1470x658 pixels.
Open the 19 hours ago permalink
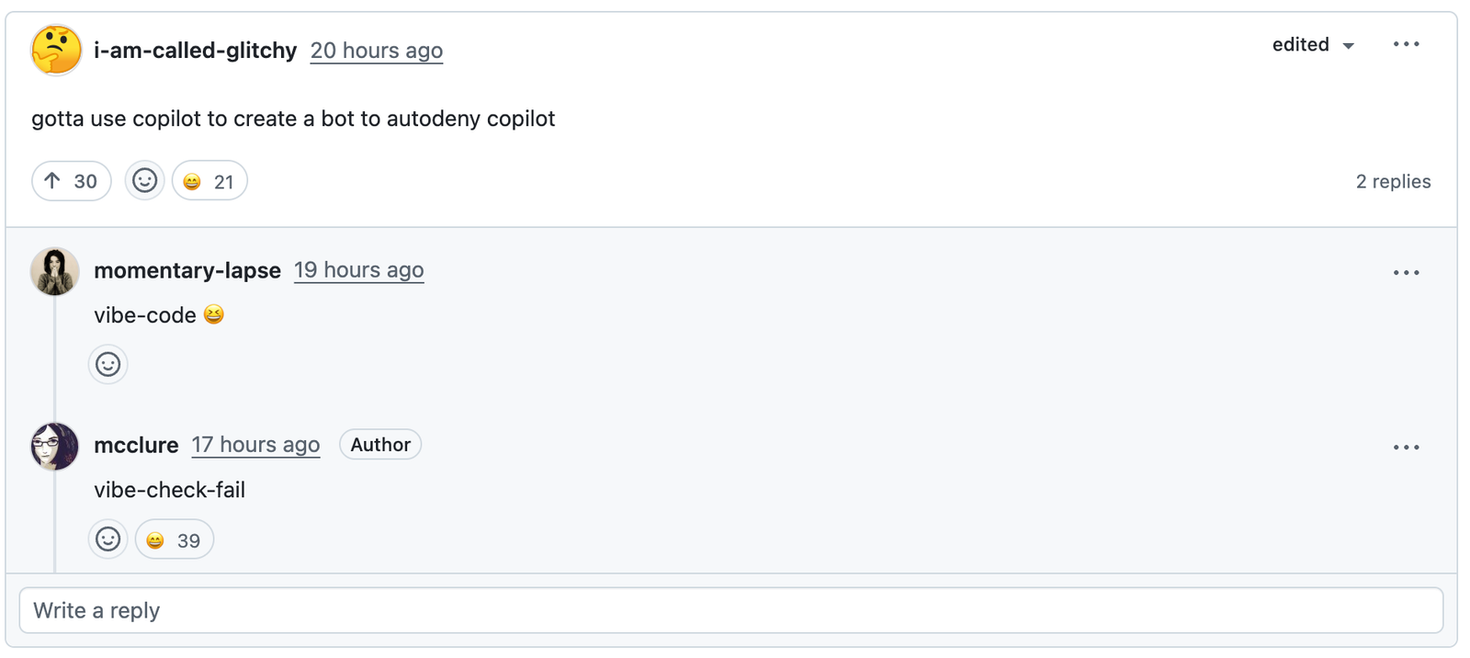[359, 270]
